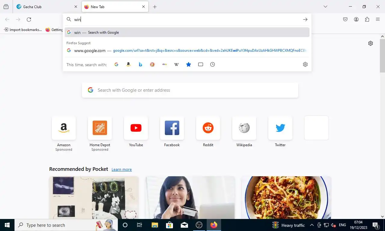385x231 pixels.
Task: Search this time with Wikipedia
Action: [x=177, y=64]
